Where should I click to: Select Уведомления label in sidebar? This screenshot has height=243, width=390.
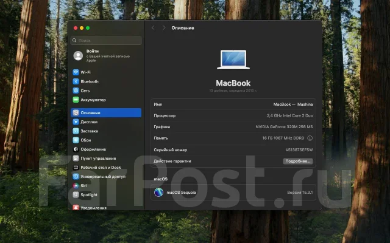point(93,208)
